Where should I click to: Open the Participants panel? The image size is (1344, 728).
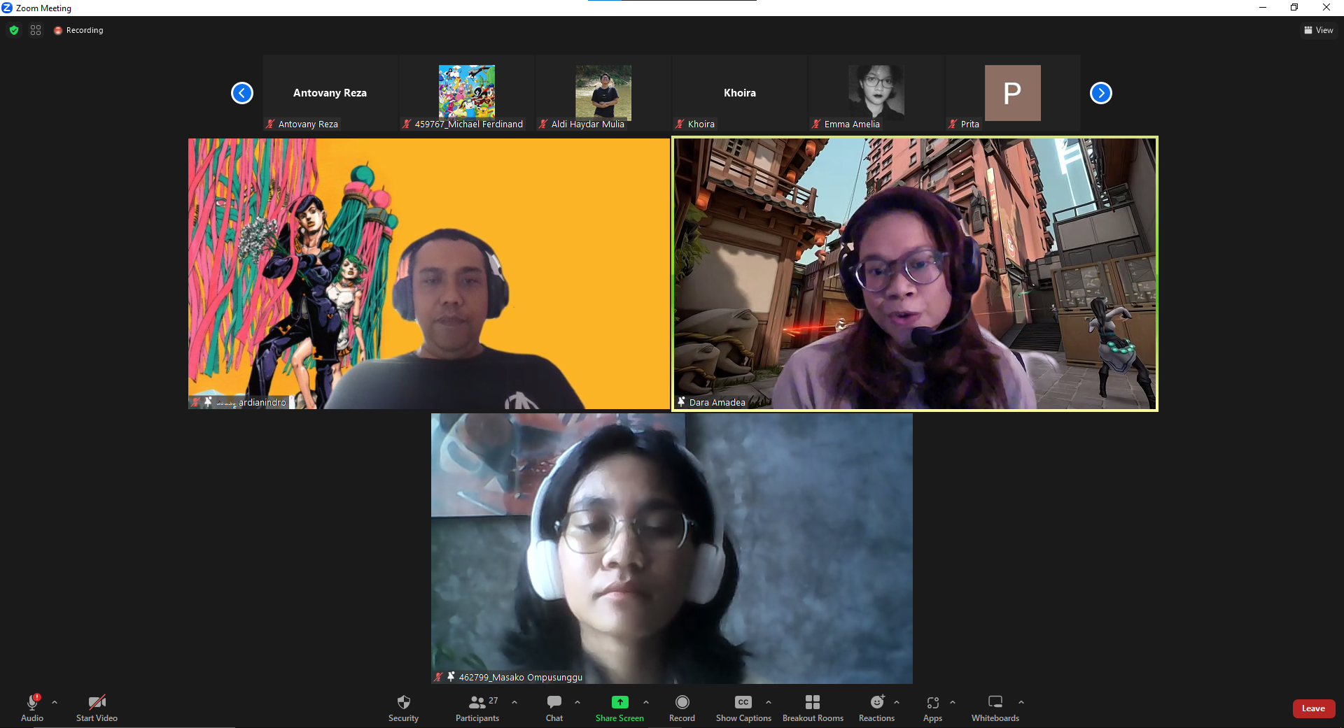(x=477, y=707)
